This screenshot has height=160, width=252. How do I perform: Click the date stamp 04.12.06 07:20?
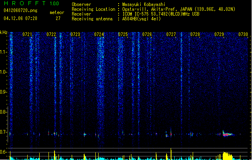[20, 18]
